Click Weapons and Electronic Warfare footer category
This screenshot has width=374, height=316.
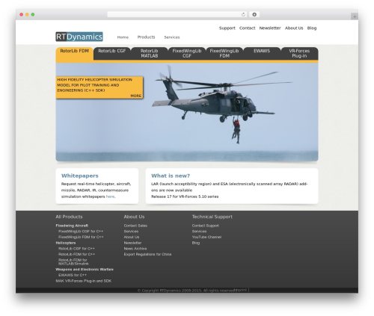(85, 270)
